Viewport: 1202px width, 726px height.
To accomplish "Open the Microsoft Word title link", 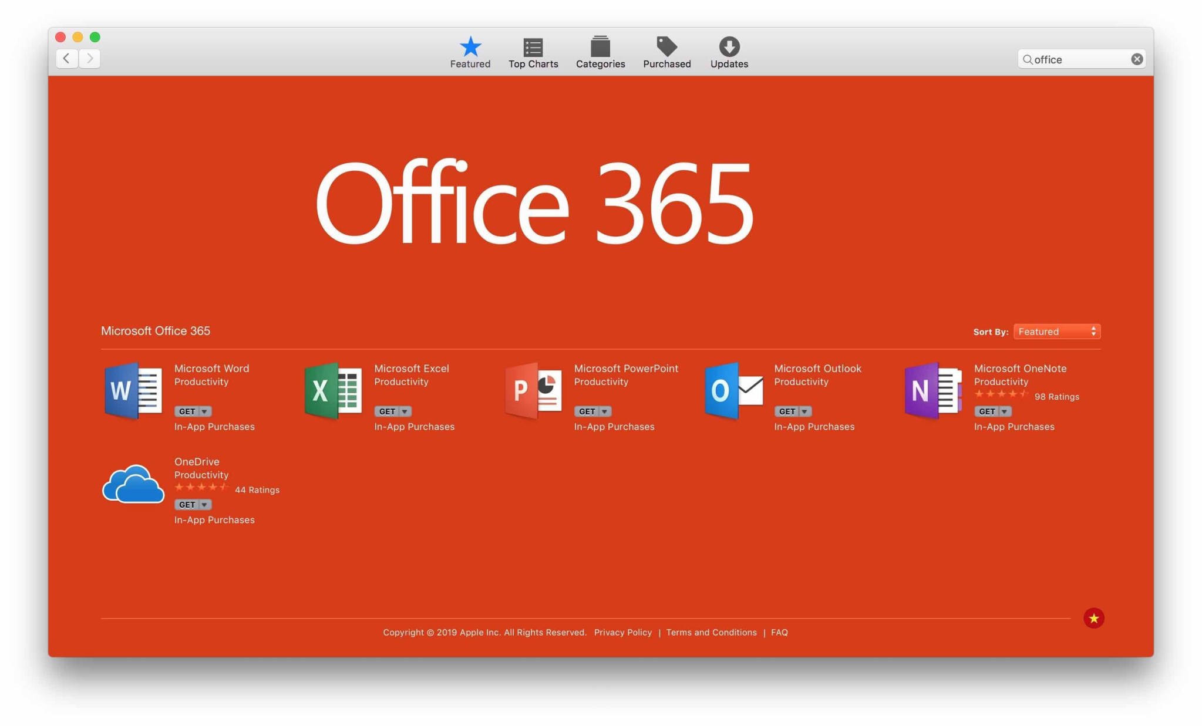I will (x=211, y=369).
